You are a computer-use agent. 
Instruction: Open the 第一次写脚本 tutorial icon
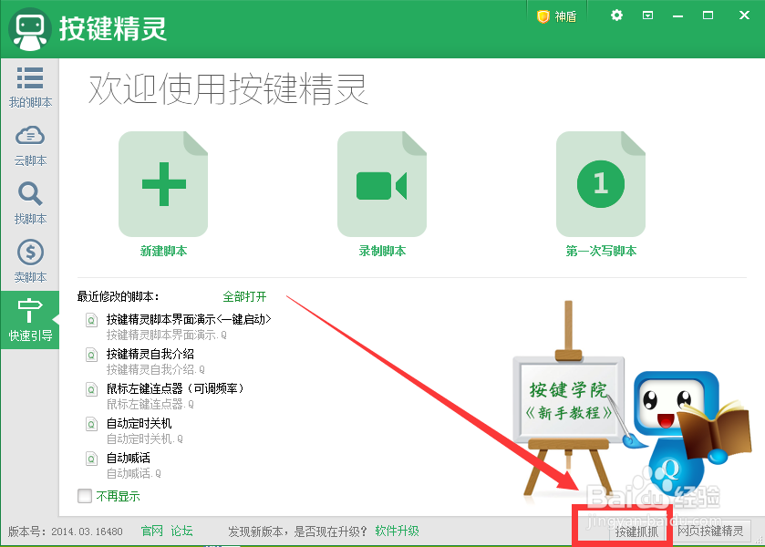click(601, 182)
